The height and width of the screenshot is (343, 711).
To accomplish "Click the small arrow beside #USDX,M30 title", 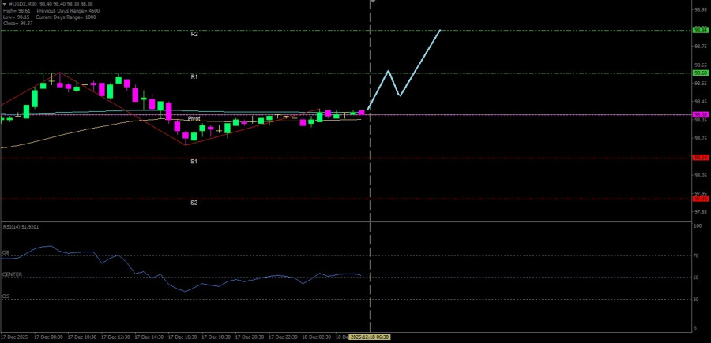I will pos(3,3).
